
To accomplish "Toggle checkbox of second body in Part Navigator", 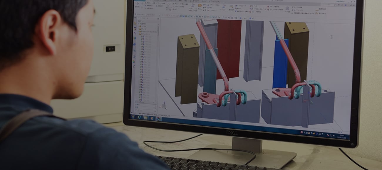I will pos(142,40).
